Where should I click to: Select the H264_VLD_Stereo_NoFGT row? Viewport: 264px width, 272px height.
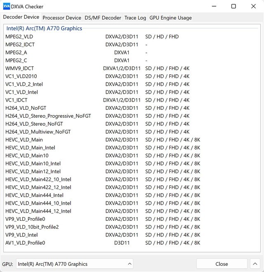pos(132,124)
